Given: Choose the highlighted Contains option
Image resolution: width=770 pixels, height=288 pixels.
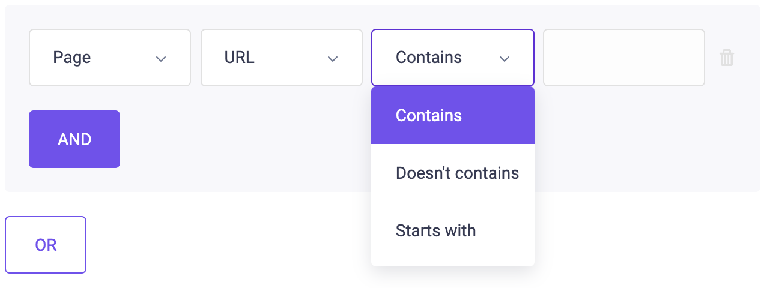Looking at the screenshot, I should coord(453,115).
